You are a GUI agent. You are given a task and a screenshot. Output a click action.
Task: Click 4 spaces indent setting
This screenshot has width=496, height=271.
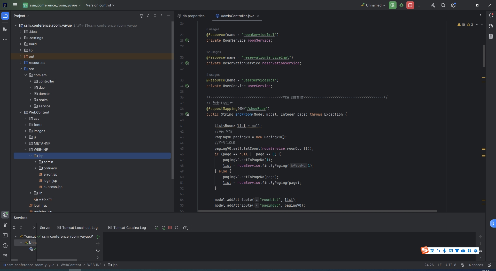pos(476,265)
